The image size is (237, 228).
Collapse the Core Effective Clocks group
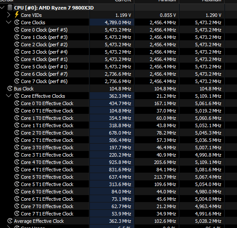coord(9,96)
